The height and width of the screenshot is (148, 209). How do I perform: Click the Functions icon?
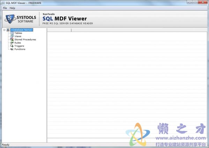click(x=12, y=49)
